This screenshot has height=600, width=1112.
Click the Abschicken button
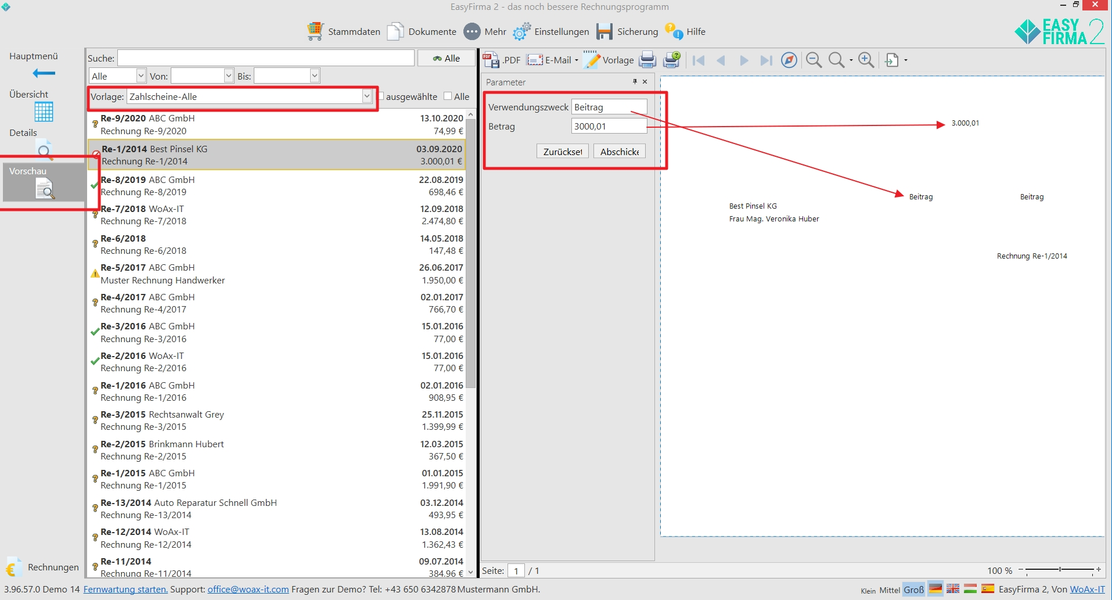tap(619, 152)
